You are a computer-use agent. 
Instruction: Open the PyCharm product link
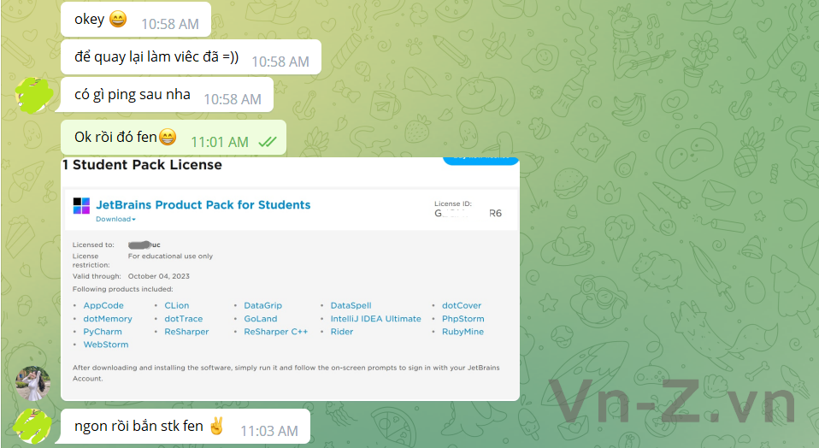pos(103,332)
